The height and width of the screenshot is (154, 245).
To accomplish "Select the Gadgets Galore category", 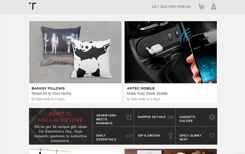I will [x=187, y=119].
